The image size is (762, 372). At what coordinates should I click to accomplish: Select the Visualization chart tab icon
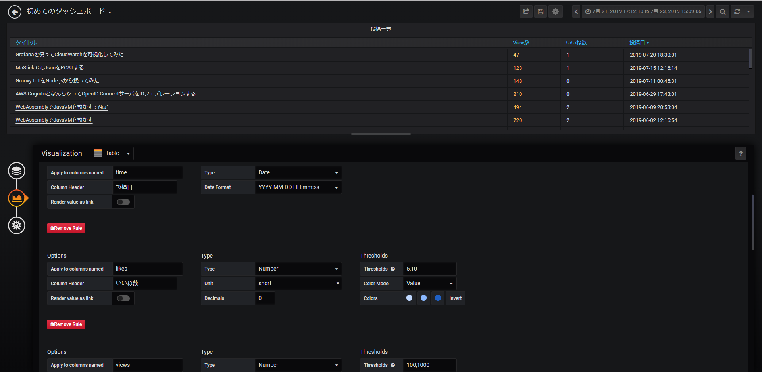(x=17, y=198)
